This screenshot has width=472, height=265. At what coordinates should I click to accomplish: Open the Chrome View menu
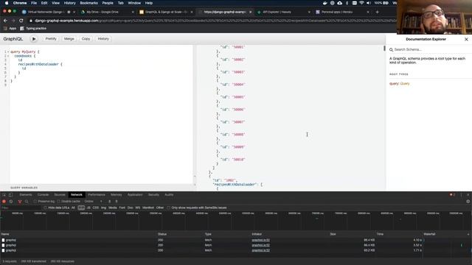[56, 3]
